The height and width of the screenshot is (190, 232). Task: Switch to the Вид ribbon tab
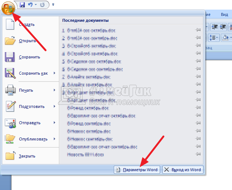point(224,14)
